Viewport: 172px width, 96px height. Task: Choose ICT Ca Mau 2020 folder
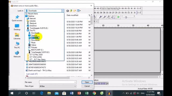[36, 55]
